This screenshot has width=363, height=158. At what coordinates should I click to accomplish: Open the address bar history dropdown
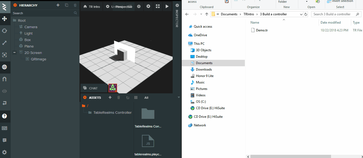click(x=301, y=14)
